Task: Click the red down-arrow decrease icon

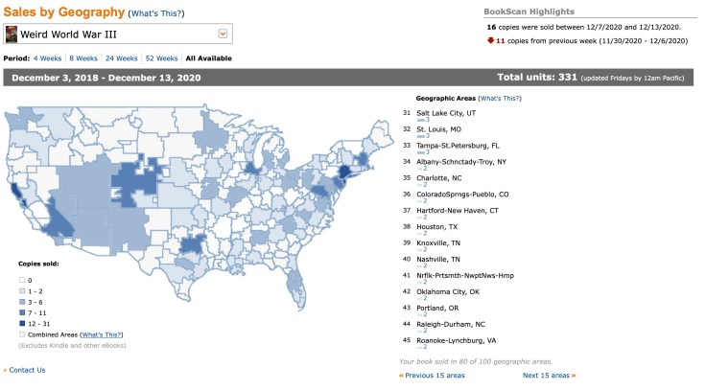Action: pos(489,41)
